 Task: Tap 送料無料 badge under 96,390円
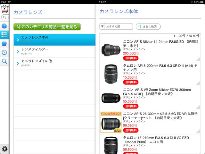coord(131,130)
